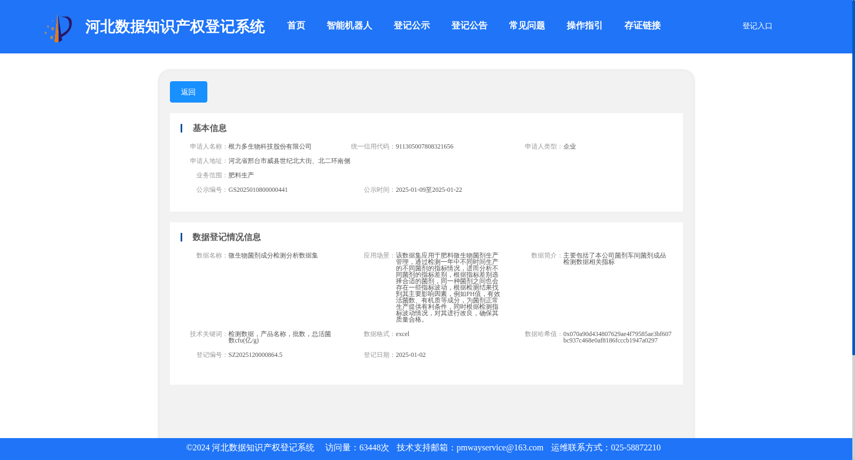This screenshot has width=855, height=460.
Task: Click applicant name 根力多生物科技股份有限公司
Action: click(270, 146)
